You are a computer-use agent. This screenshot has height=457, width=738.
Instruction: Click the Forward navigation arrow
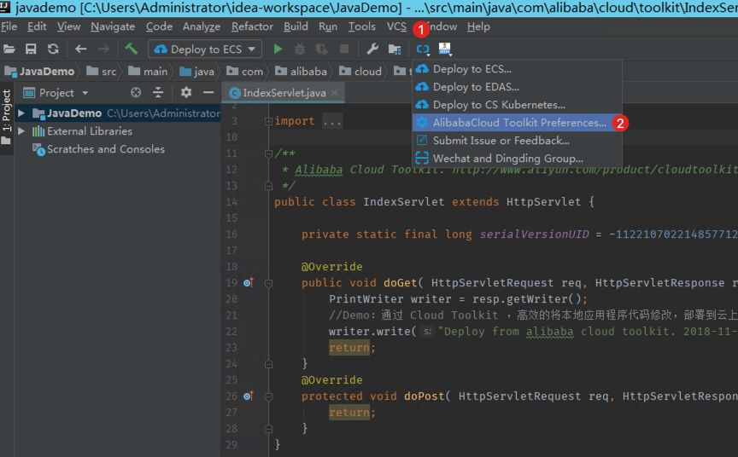pos(103,49)
